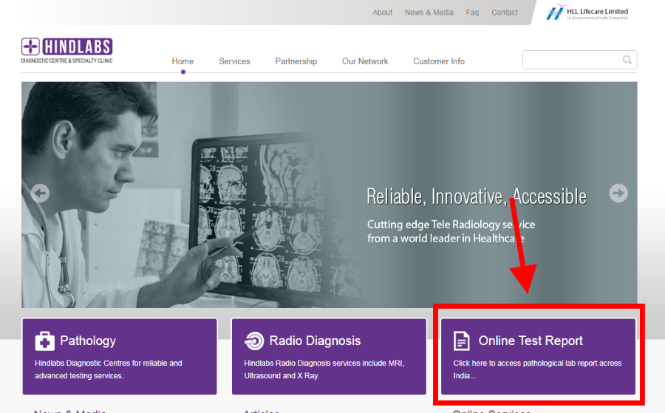Open the HLL Lifecare Limited logo link

pos(587,13)
